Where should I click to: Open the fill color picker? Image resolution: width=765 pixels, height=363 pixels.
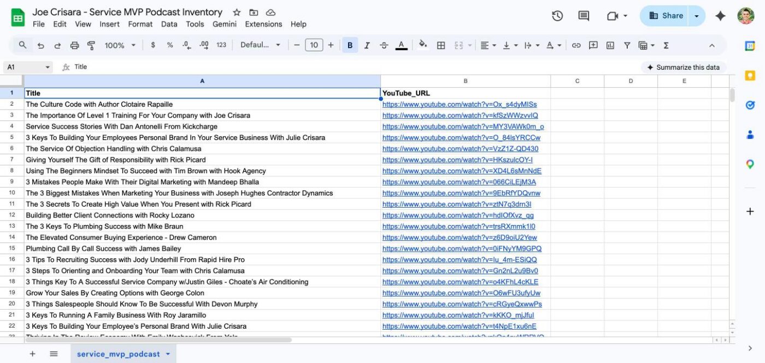point(423,45)
